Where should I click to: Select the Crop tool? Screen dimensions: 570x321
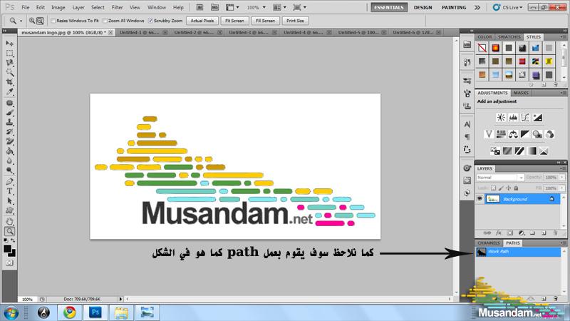click(10, 82)
